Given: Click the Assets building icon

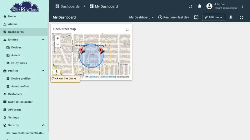Looking at the screenshot, I should click(8, 55).
